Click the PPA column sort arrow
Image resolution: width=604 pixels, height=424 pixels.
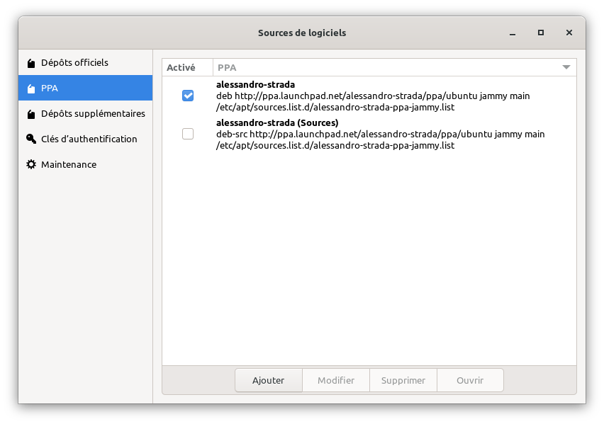click(x=566, y=68)
